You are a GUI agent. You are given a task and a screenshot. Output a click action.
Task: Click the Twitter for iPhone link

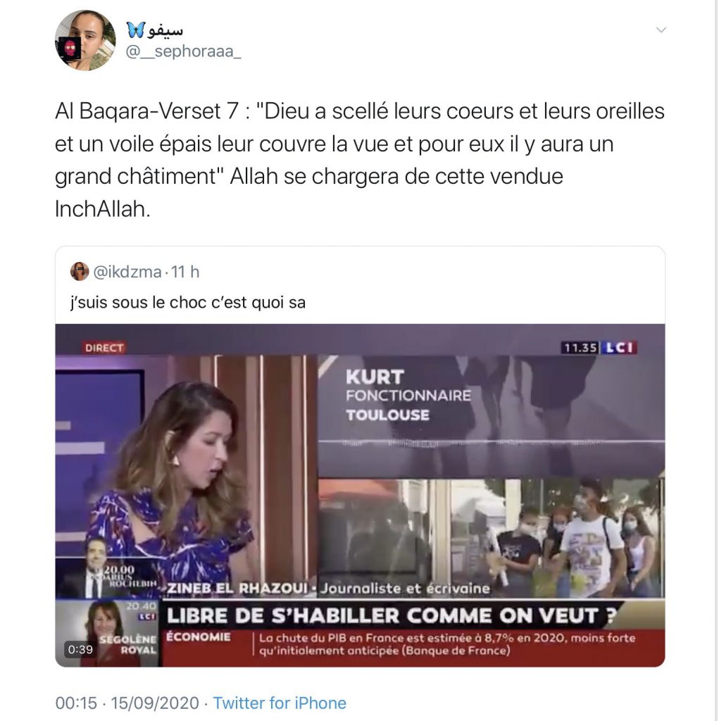coord(280,703)
